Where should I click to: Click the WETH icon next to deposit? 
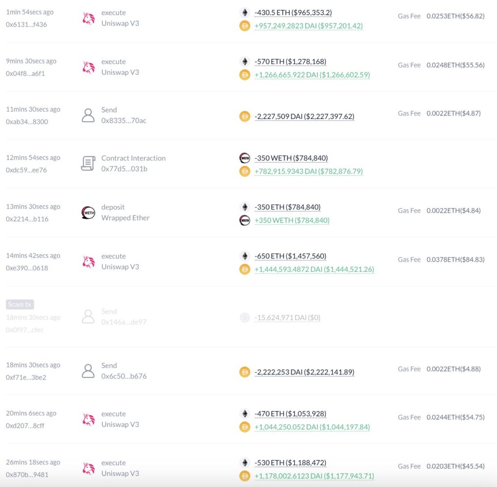pyautogui.click(x=88, y=213)
